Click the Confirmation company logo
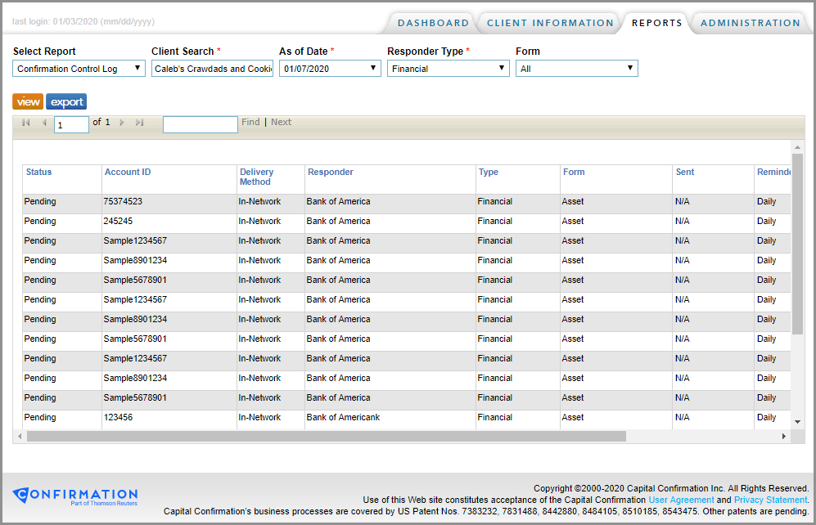The image size is (816, 525). [x=74, y=496]
